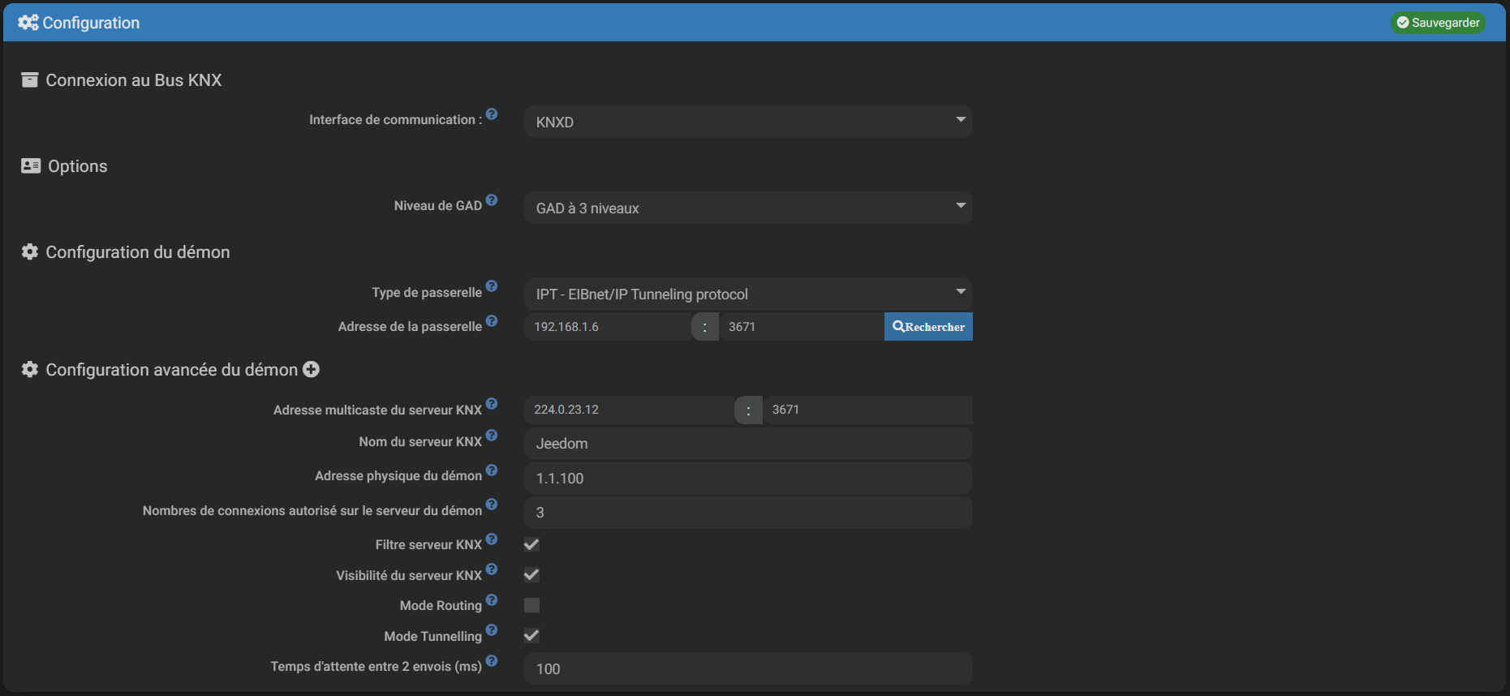Toggle Visibilité du serveur KNX checkbox

click(x=531, y=575)
